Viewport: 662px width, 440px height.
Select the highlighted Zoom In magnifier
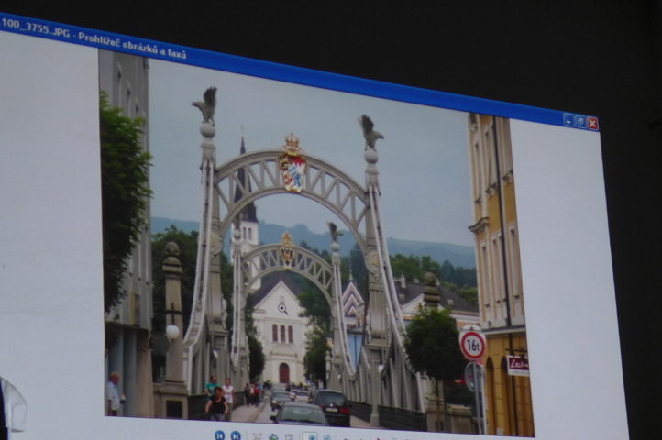tap(310, 436)
